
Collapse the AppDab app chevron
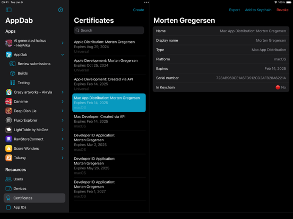point(63,55)
